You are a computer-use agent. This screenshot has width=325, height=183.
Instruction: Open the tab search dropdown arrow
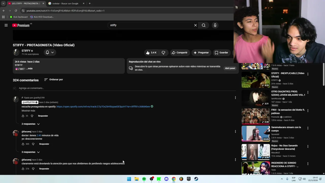[3, 4]
